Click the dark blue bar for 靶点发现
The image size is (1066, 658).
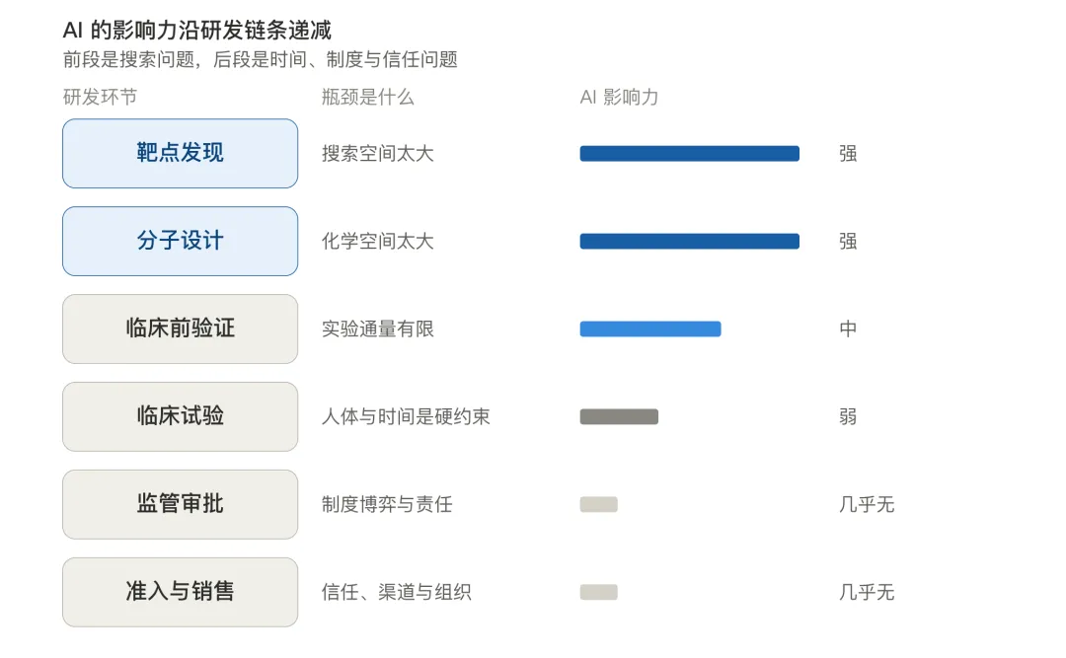point(689,154)
